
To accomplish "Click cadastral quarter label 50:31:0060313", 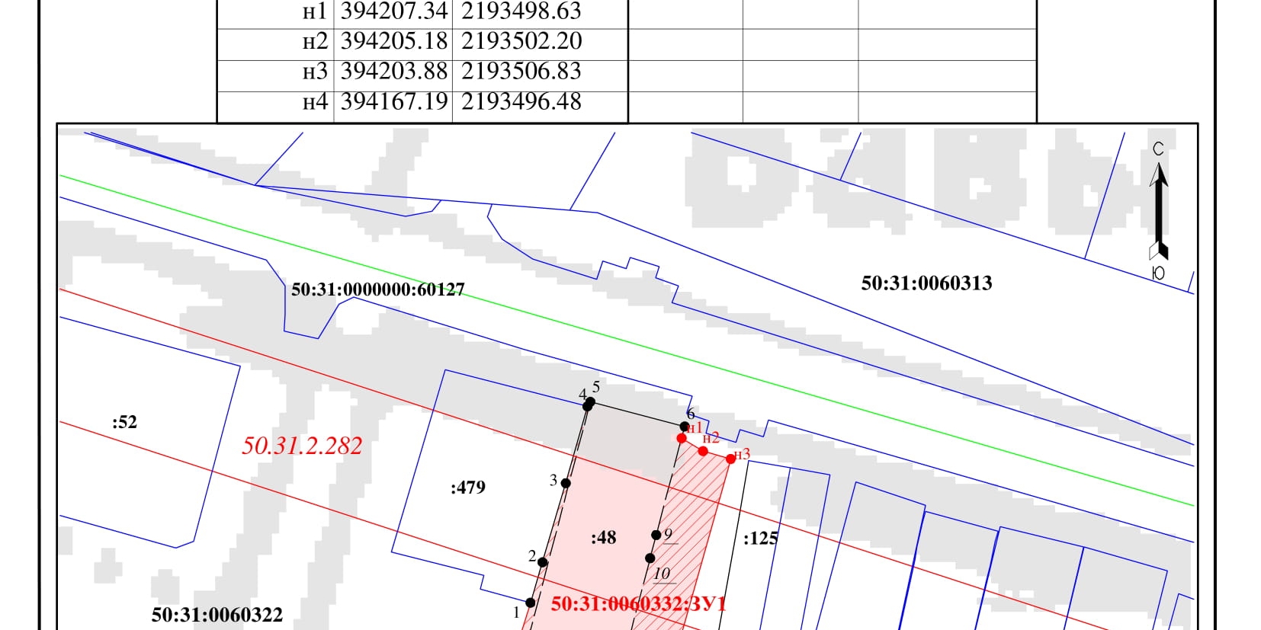I will [x=926, y=283].
